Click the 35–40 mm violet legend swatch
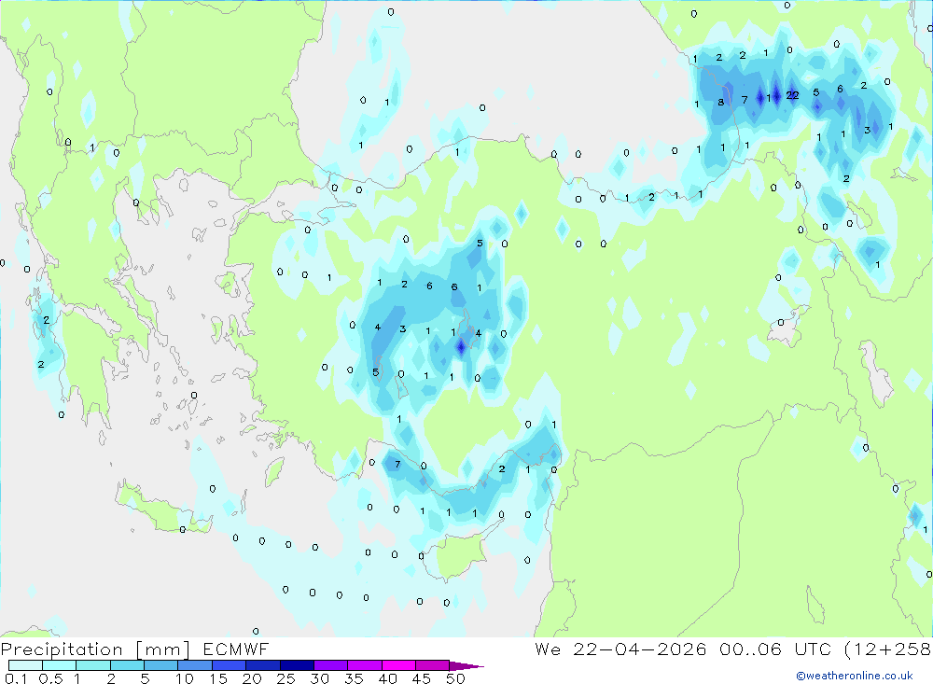 [365, 665]
